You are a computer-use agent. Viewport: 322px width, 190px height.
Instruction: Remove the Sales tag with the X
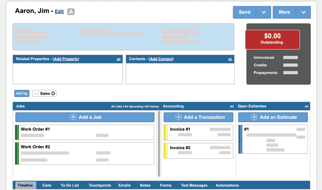pyautogui.click(x=36, y=93)
